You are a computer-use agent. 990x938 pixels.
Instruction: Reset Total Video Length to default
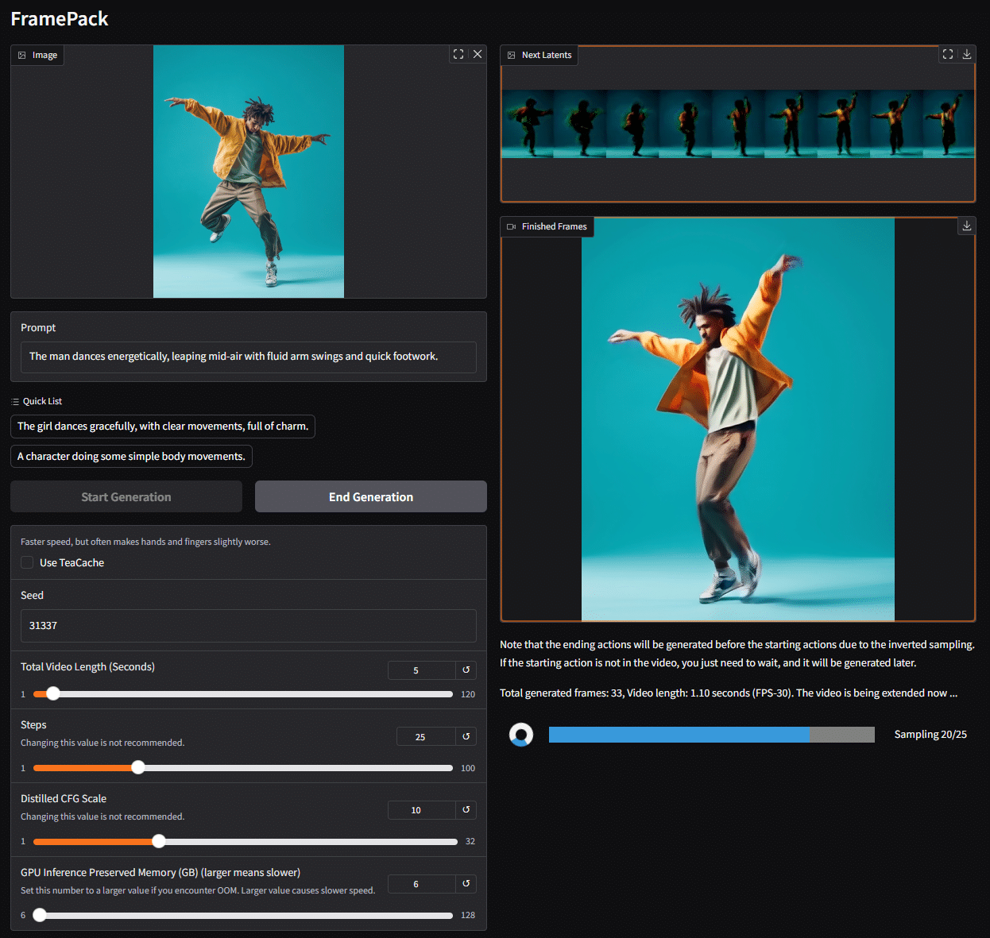(x=466, y=670)
